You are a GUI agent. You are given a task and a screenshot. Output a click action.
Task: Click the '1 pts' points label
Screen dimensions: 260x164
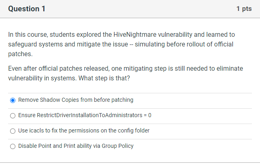244,9
